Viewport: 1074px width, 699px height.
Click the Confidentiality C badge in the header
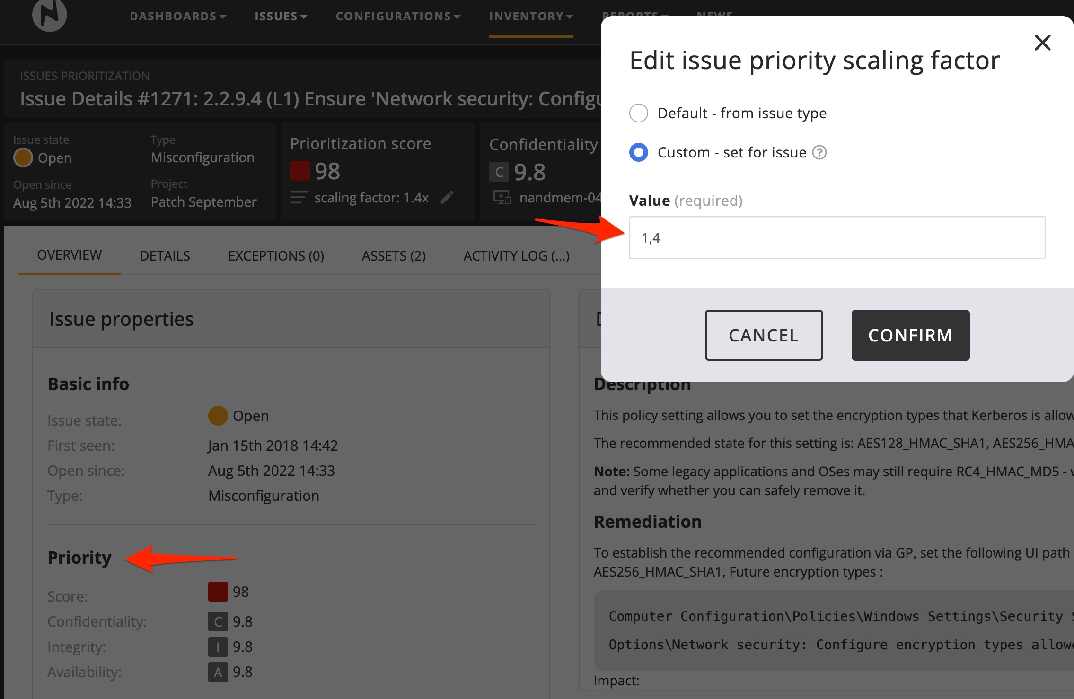(x=499, y=172)
